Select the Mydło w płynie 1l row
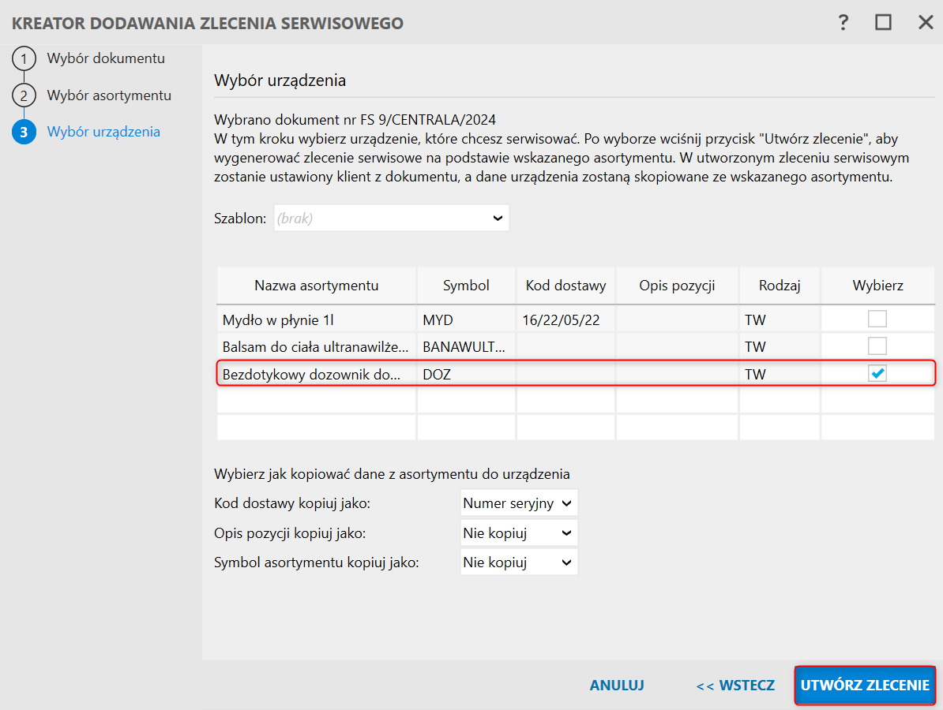 point(316,319)
